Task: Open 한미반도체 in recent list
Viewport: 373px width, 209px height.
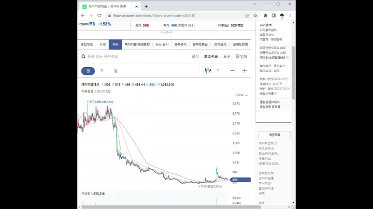Action: [x=266, y=173]
